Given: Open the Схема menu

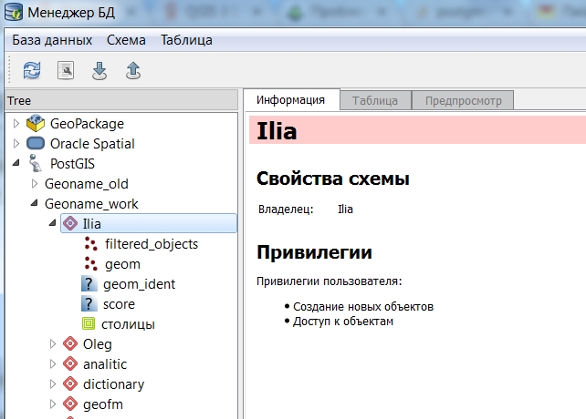Looking at the screenshot, I should tap(126, 40).
